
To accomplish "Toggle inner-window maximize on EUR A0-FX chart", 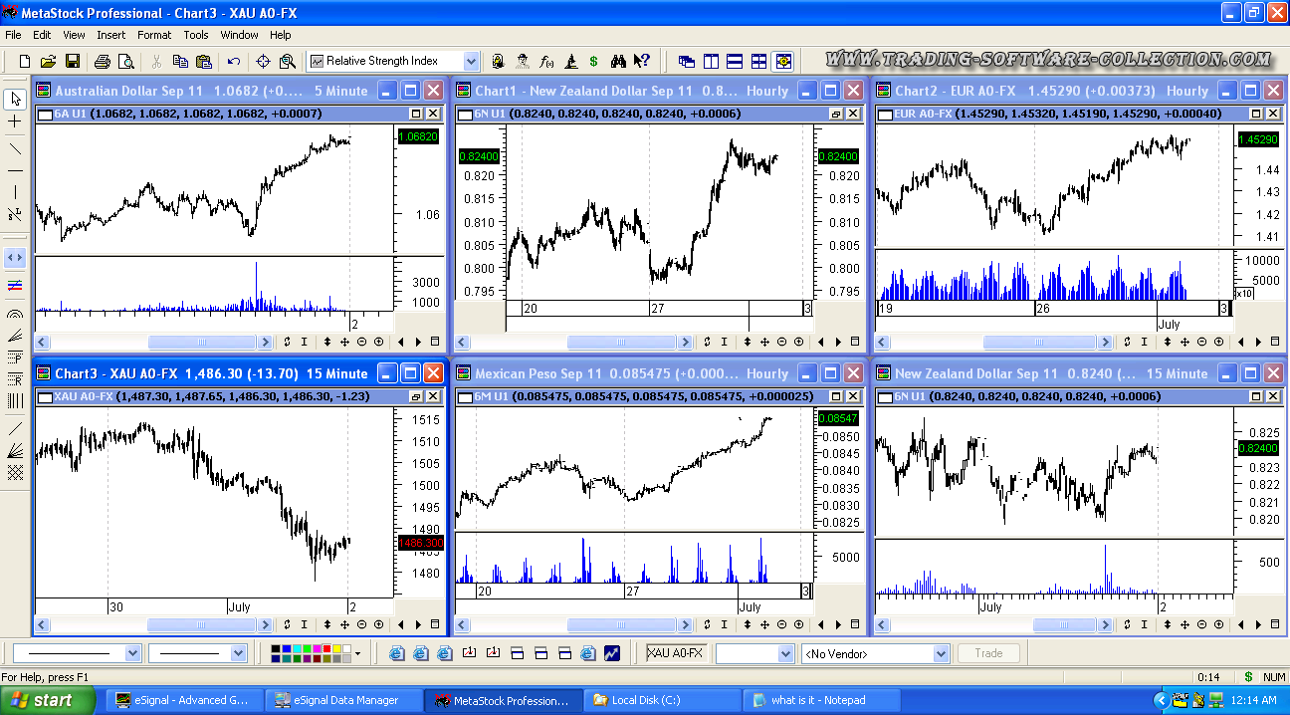I will pyautogui.click(x=1256, y=115).
